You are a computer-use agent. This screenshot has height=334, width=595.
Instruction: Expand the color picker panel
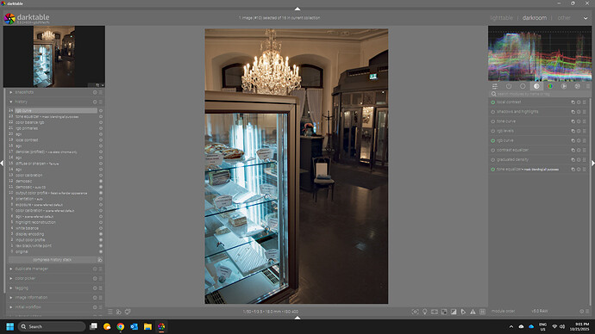coord(11,278)
